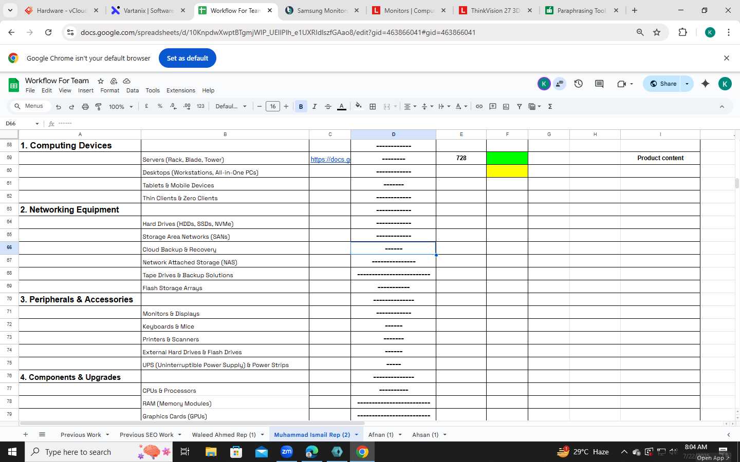Decrease decimal places

(173, 106)
